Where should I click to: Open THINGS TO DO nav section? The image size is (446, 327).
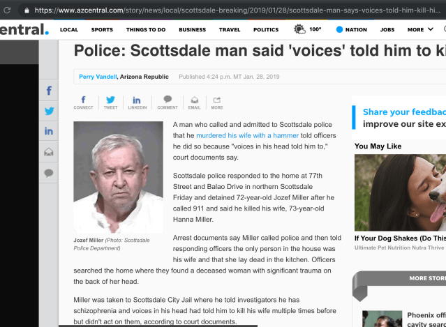tap(146, 29)
